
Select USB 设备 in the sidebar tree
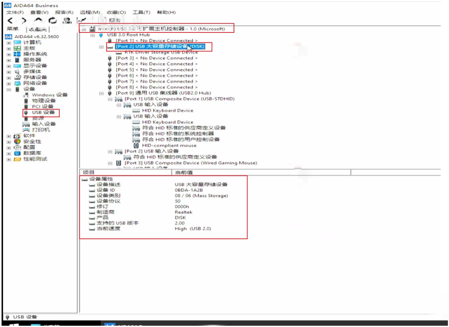43,112
